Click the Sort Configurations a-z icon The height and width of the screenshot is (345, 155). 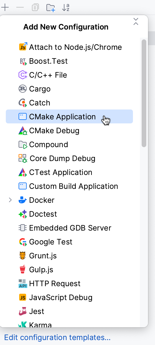(66, 8)
